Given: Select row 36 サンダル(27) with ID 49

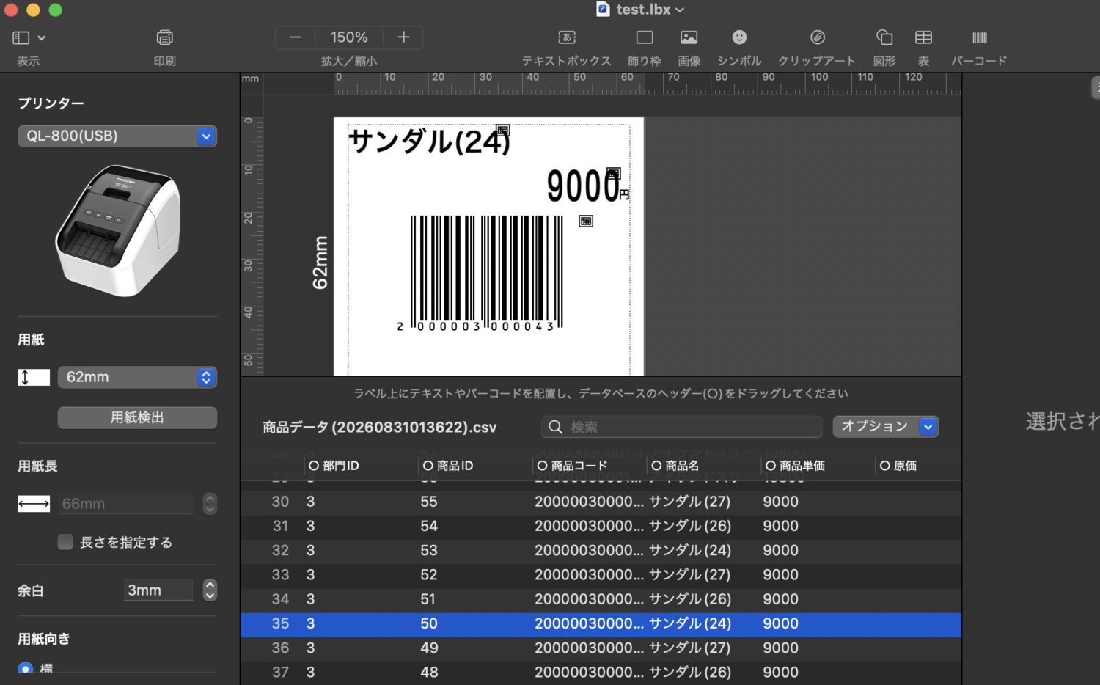Looking at the screenshot, I should 601,648.
